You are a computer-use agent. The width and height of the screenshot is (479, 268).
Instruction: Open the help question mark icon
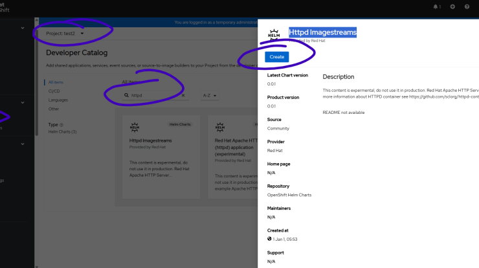467,6
